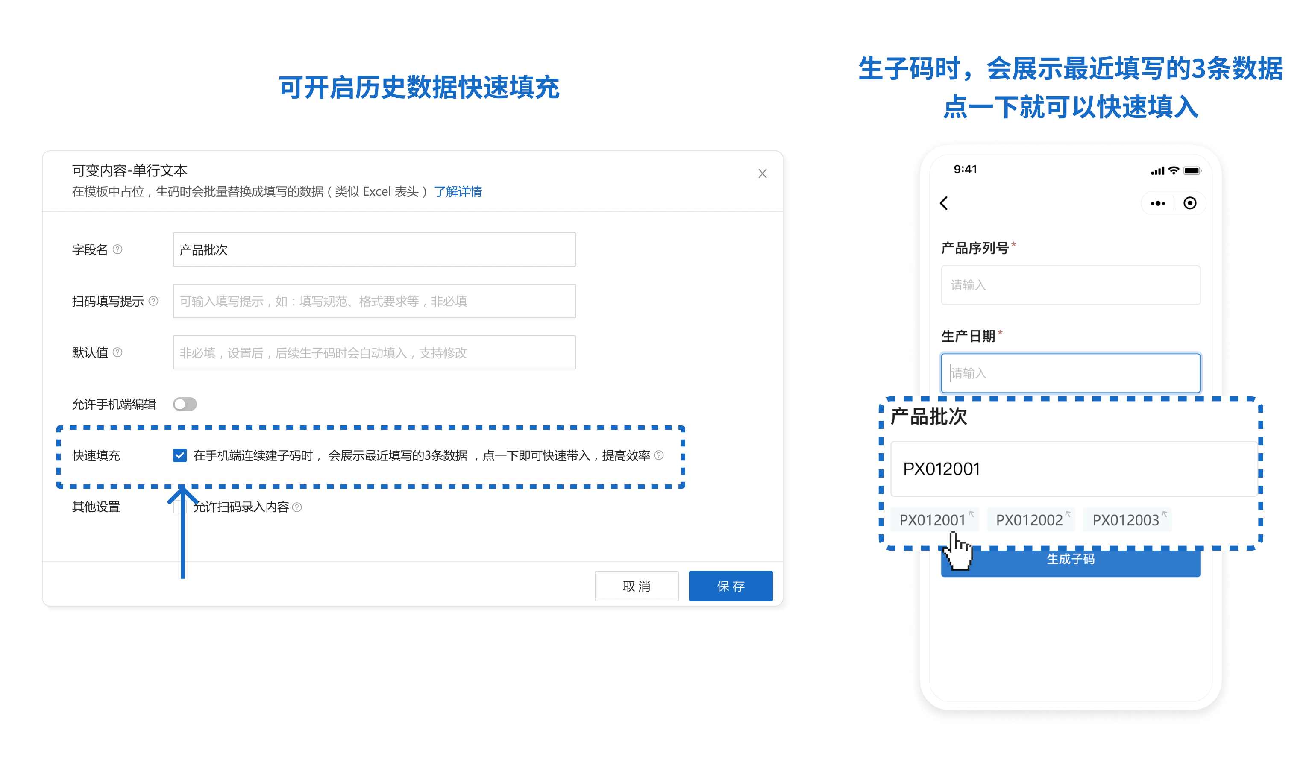Click the 保存 button
This screenshot has width=1315, height=780.
point(730,586)
